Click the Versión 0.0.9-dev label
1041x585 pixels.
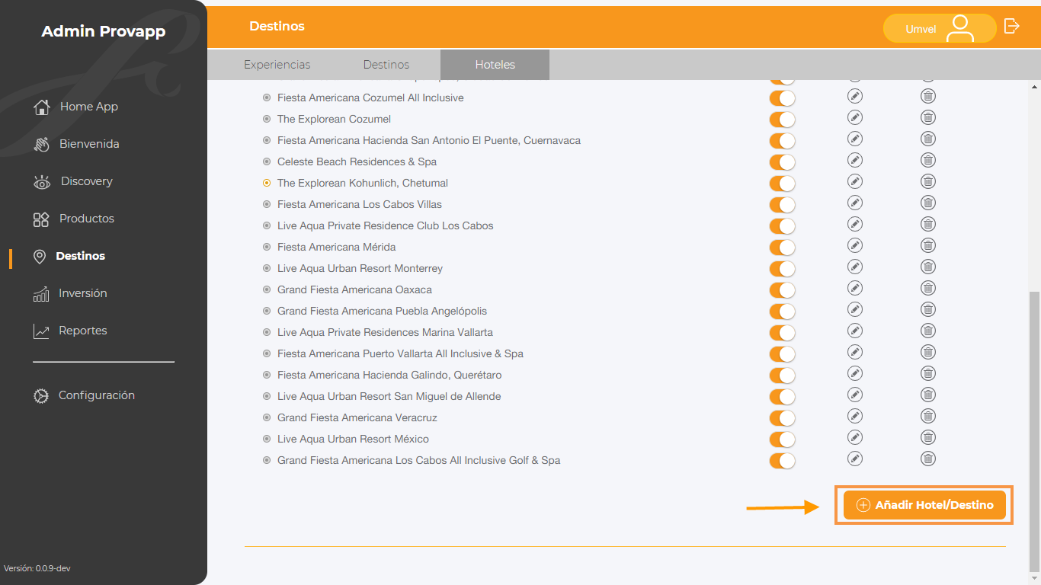pos(37,568)
